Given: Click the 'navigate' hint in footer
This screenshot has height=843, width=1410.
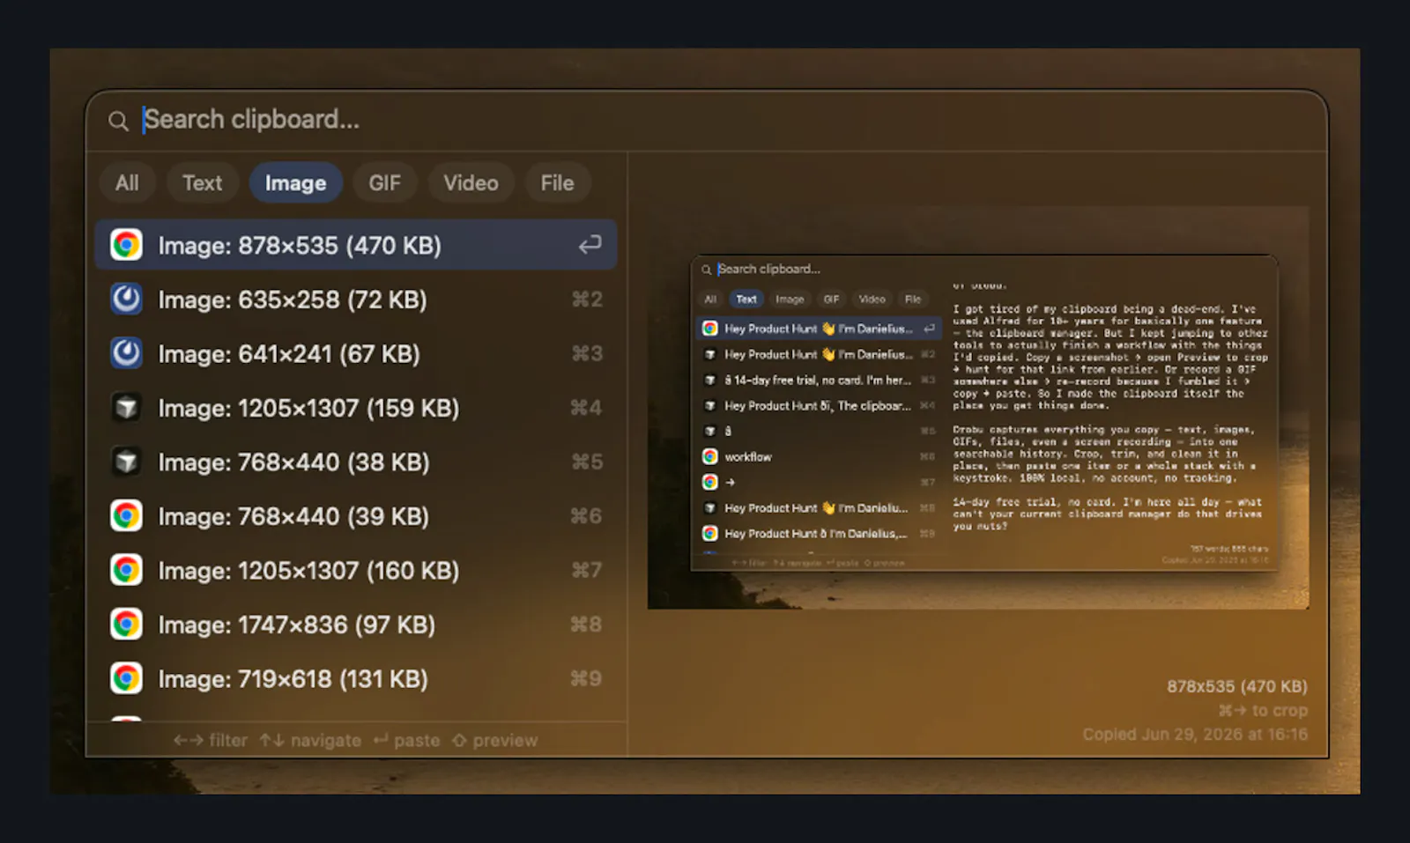Looking at the screenshot, I should pyautogui.click(x=310, y=741).
